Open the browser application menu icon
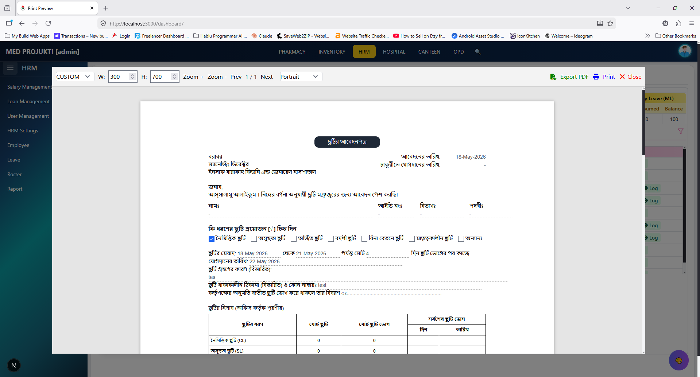Viewport: 700px width, 377px height. click(x=692, y=23)
